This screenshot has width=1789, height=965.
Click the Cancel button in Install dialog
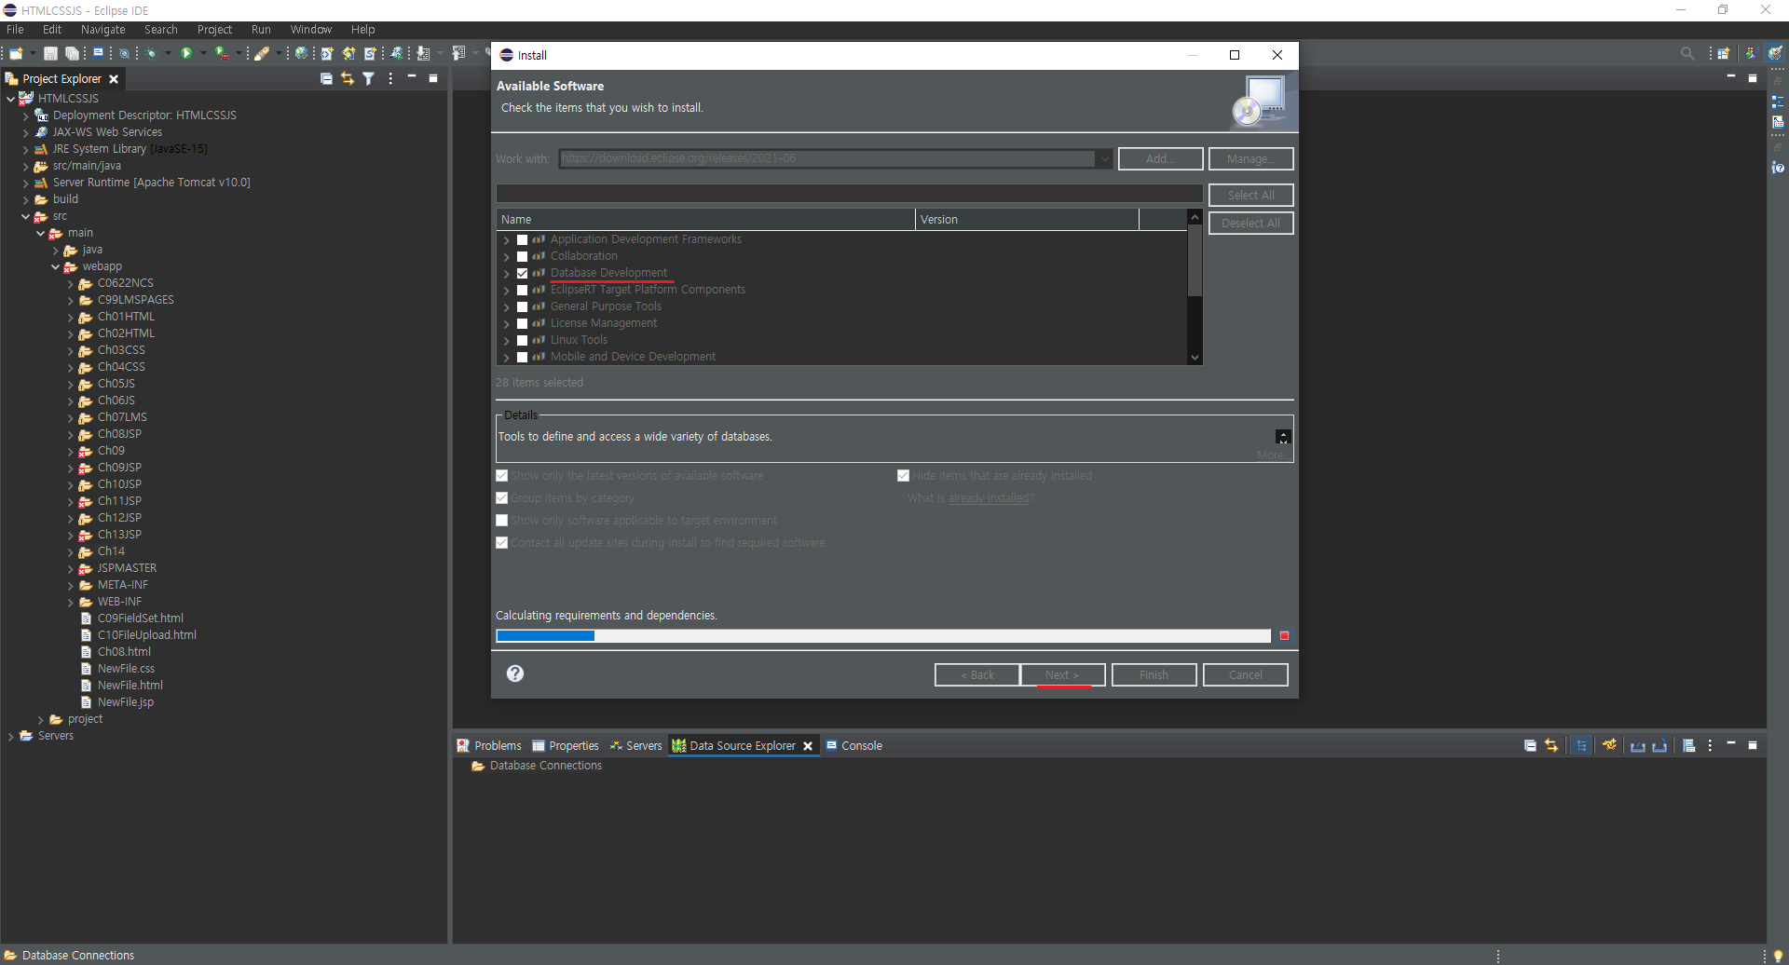point(1246,675)
